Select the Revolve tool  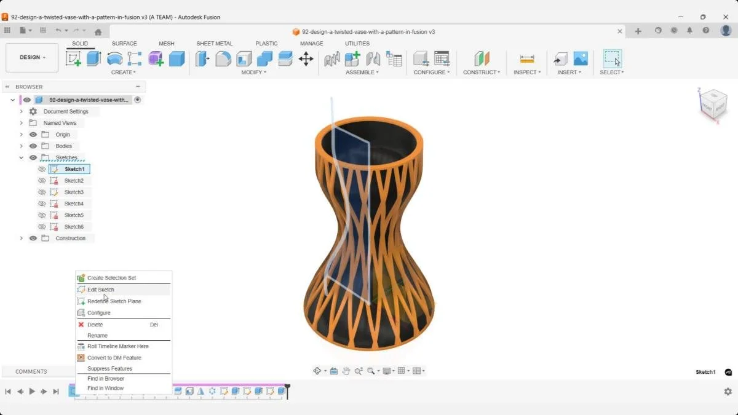[x=115, y=58]
